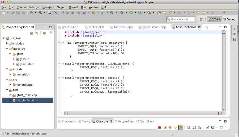Select gtest_main.cpp in Project Explorer
The image size is (239, 137).
point(27,95)
